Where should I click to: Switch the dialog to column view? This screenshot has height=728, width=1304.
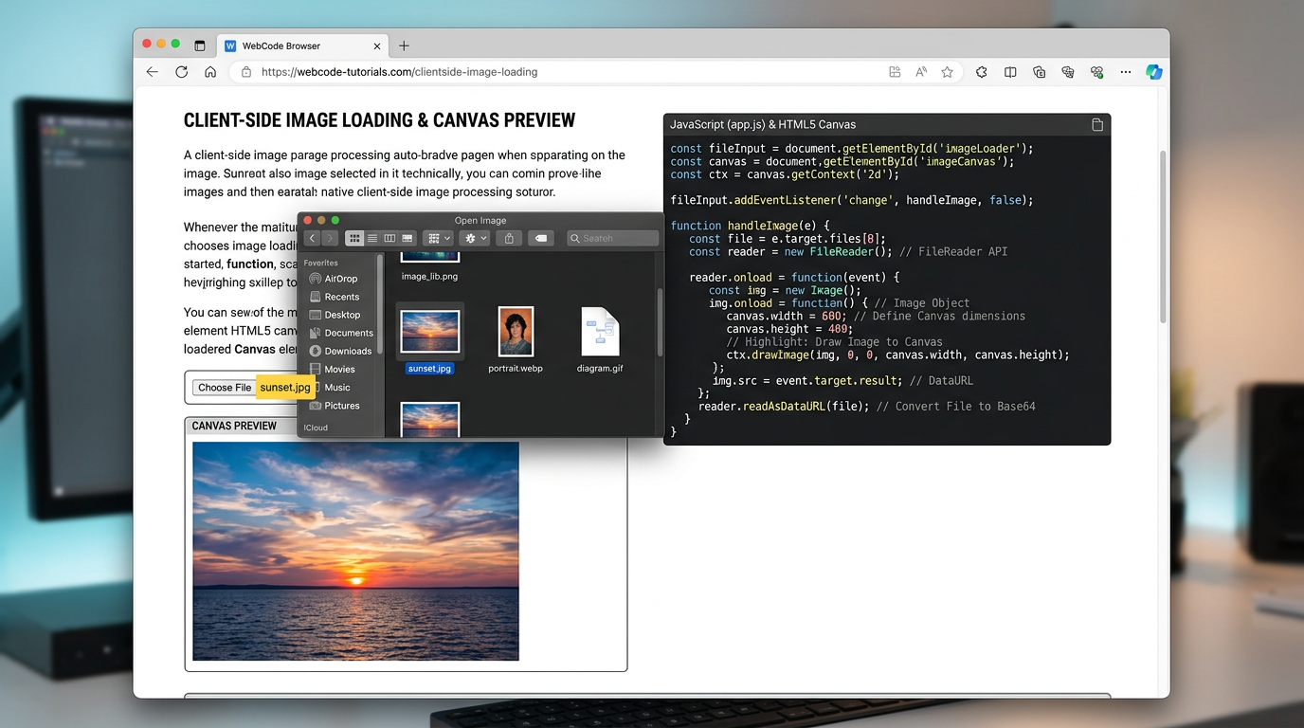click(x=389, y=239)
